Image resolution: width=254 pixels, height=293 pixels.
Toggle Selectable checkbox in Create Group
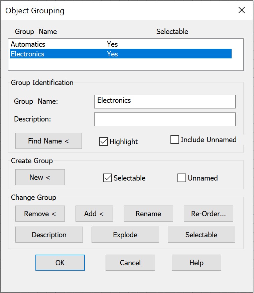tap(107, 178)
